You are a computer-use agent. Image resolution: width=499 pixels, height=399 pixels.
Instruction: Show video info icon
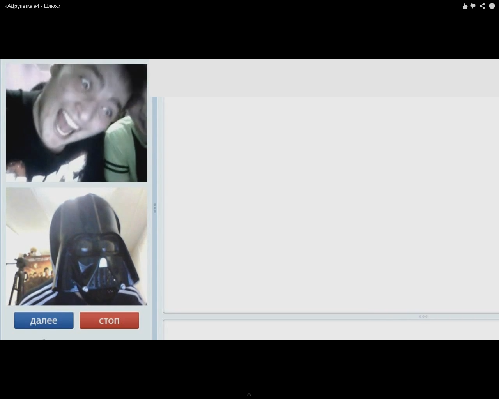[x=492, y=6]
